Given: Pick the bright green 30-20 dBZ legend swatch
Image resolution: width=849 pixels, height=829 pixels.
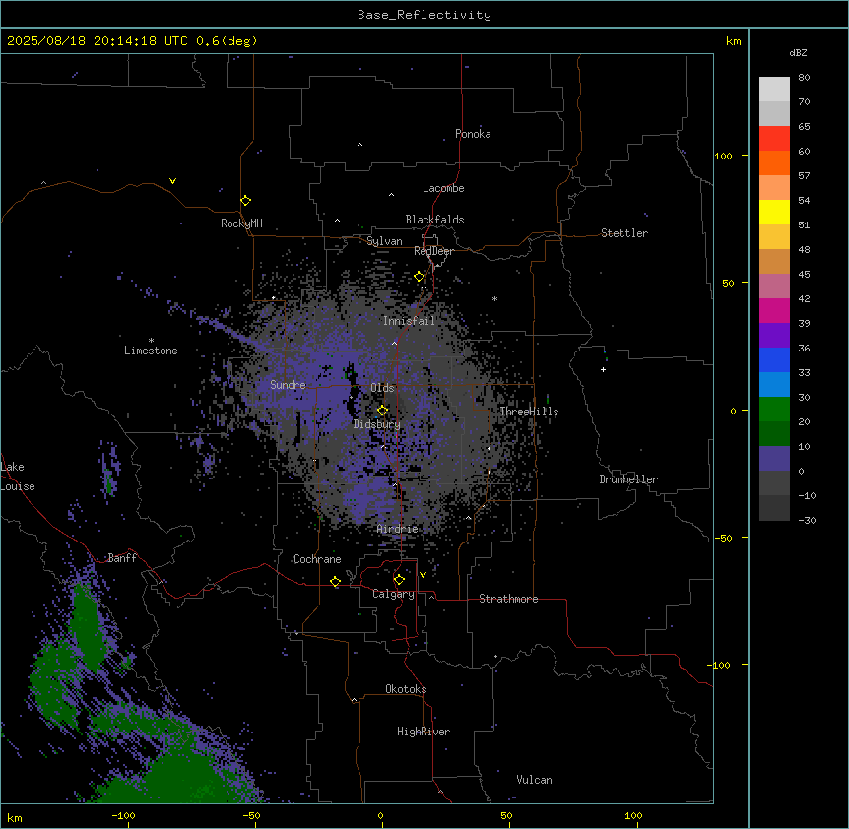Looking at the screenshot, I should click(x=774, y=410).
